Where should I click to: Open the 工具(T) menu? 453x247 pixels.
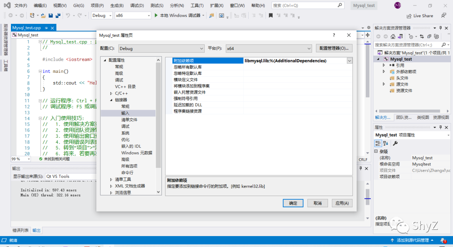pyautogui.click(x=197, y=5)
